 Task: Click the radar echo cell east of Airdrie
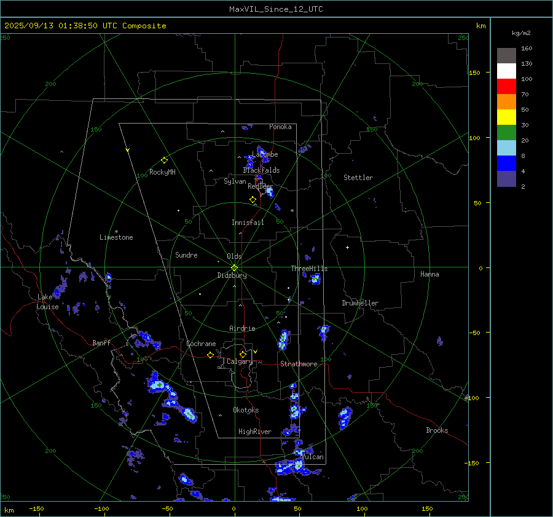[283, 340]
